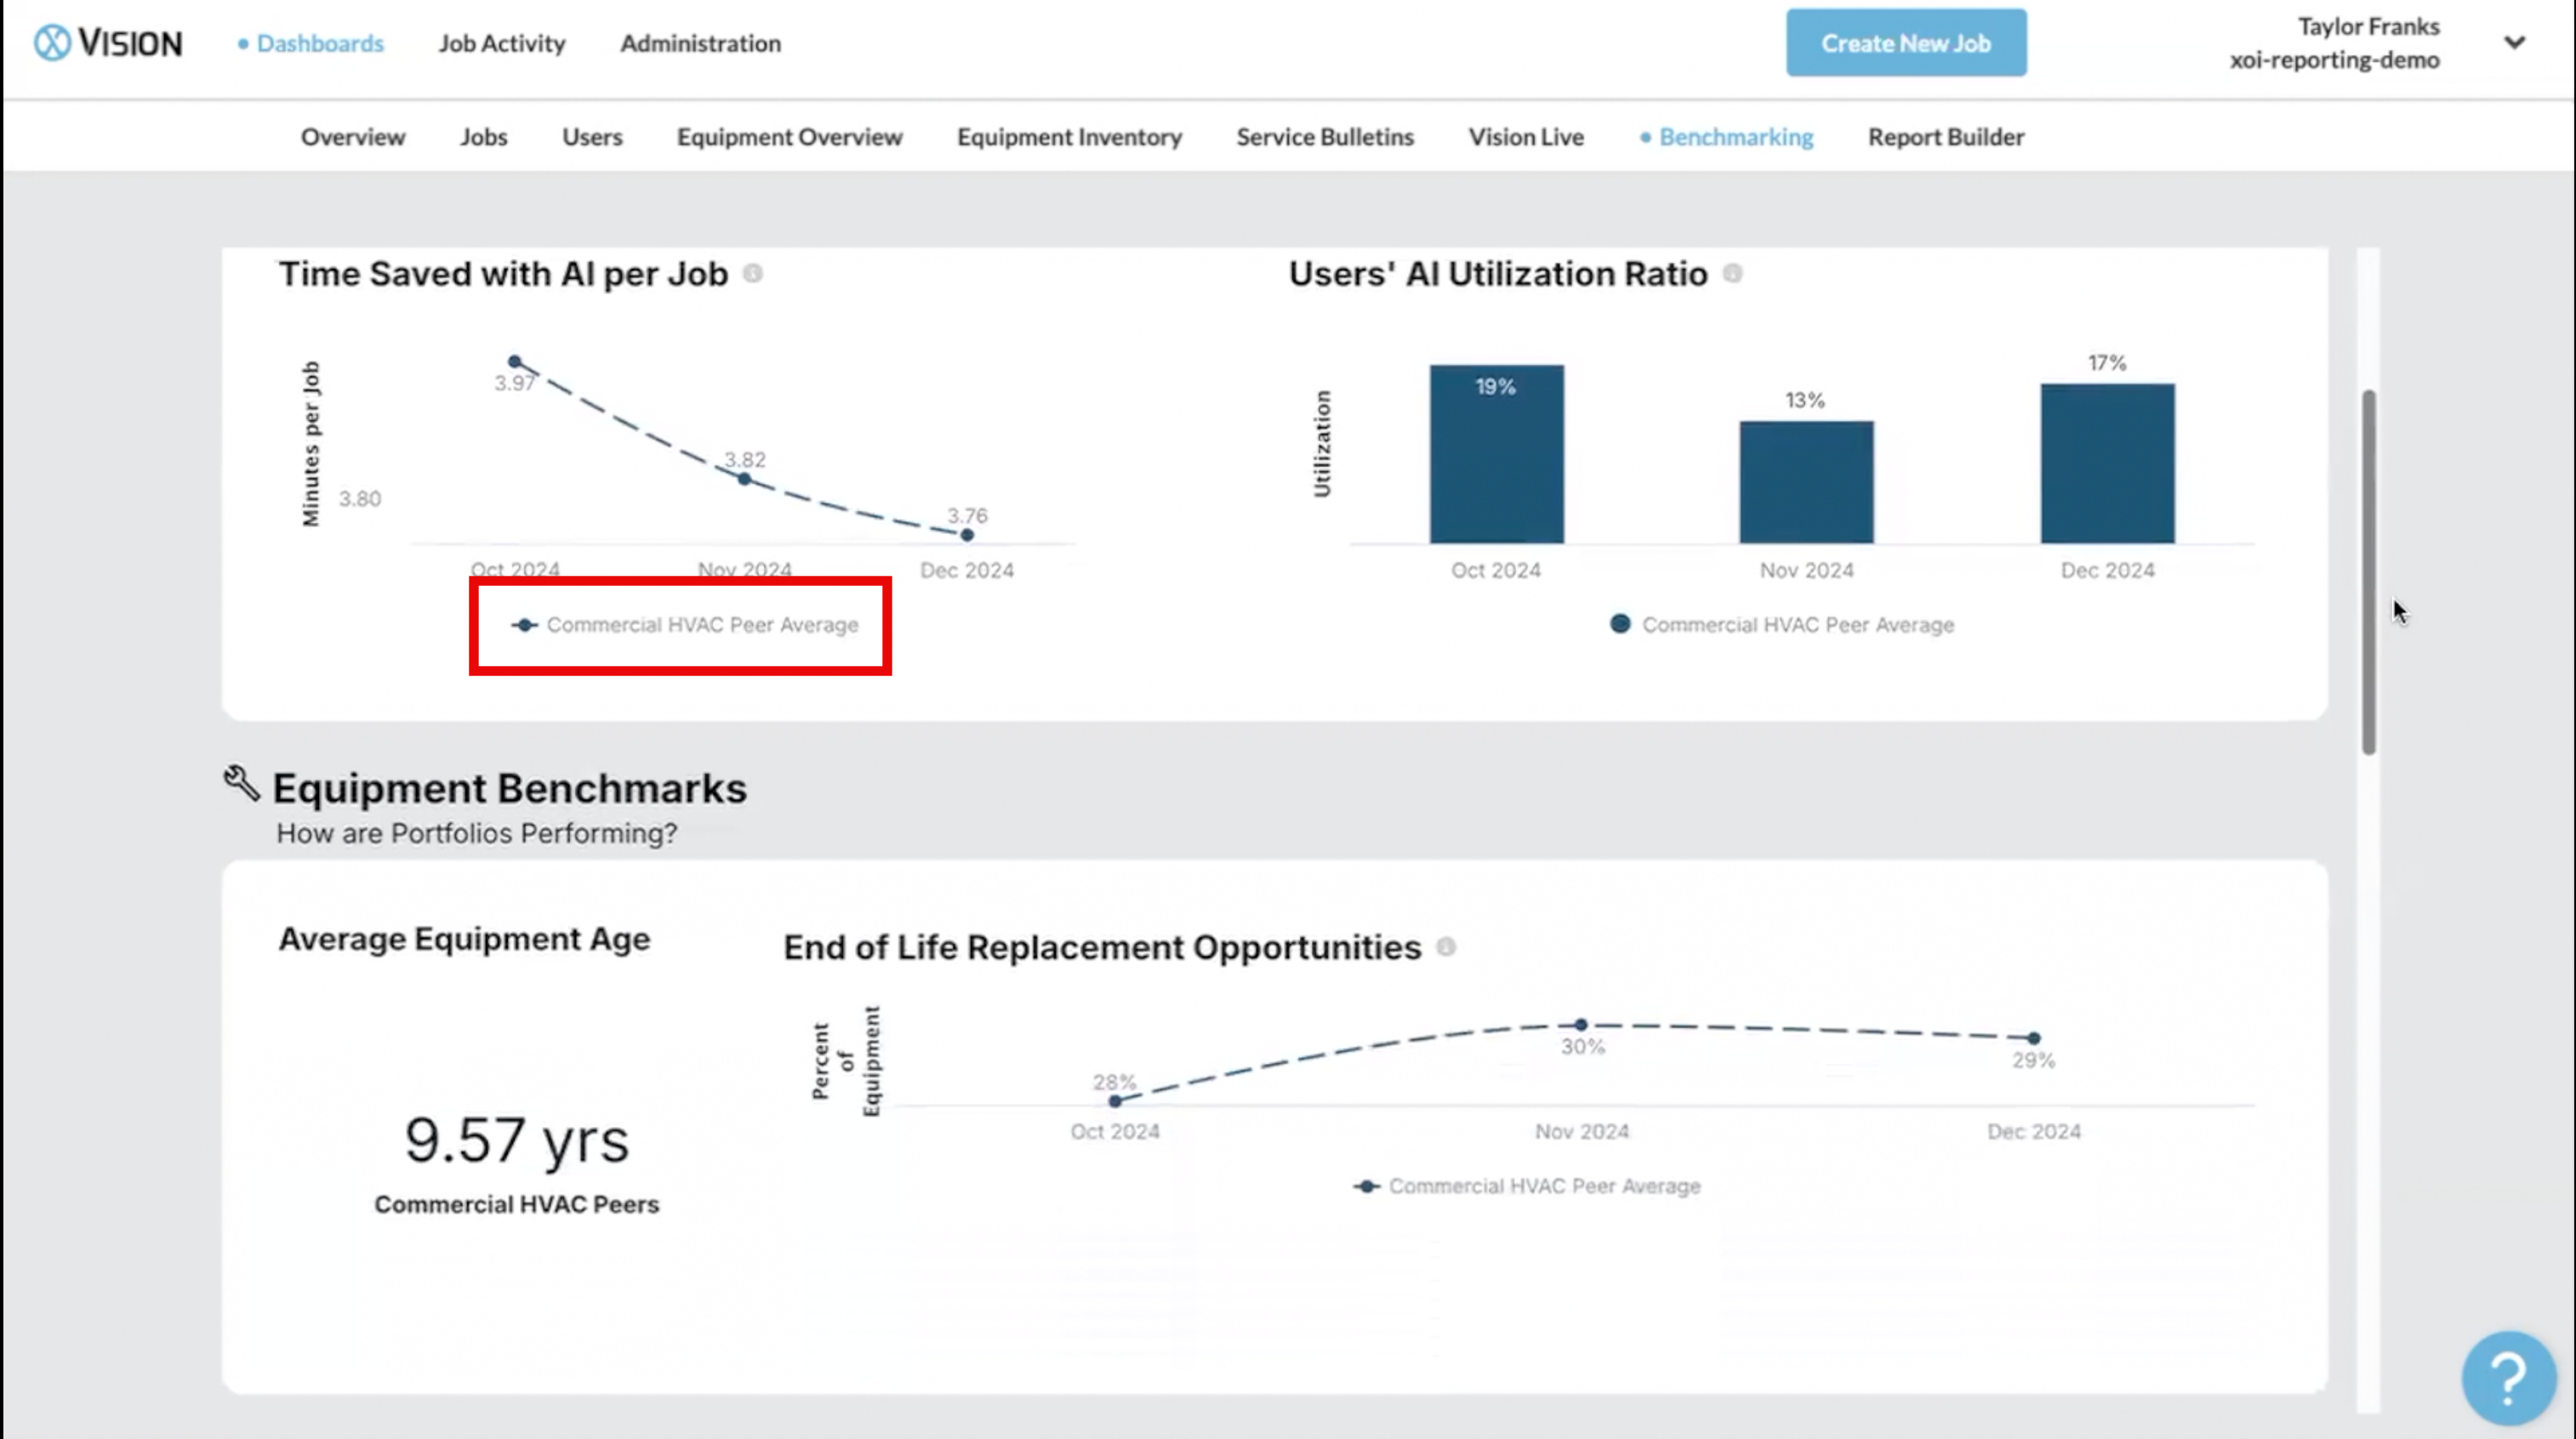Click the XOi Vision logo
2576x1439 pixels.
point(108,43)
